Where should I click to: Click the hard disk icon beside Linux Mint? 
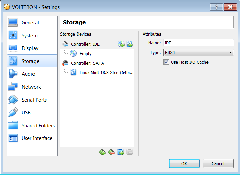[x=73, y=72]
